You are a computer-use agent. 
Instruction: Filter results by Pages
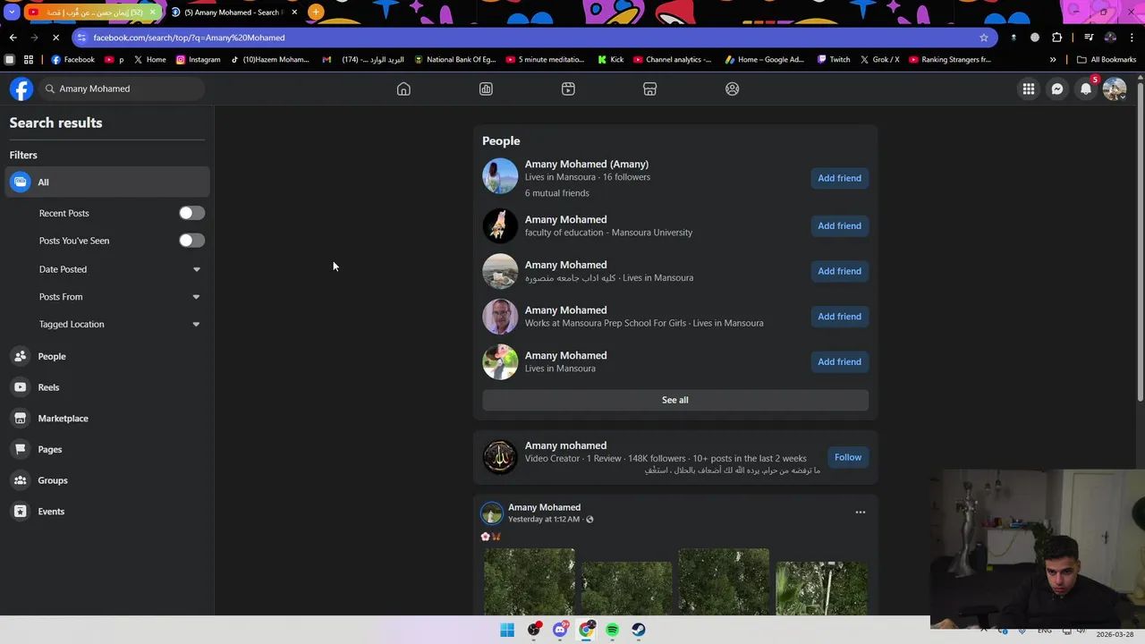[x=107, y=449]
